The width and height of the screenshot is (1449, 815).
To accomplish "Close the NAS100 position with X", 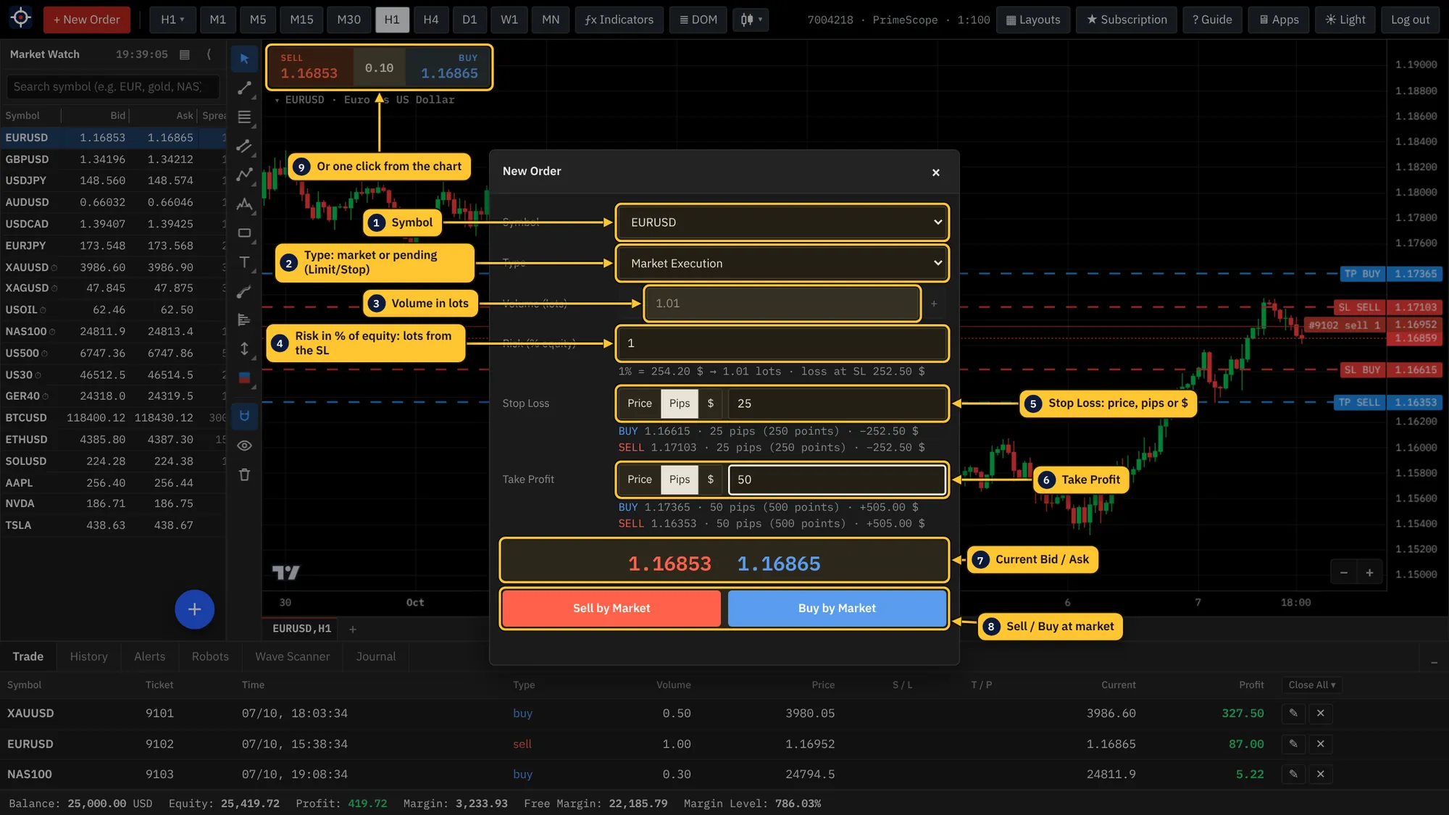I will click(1321, 774).
